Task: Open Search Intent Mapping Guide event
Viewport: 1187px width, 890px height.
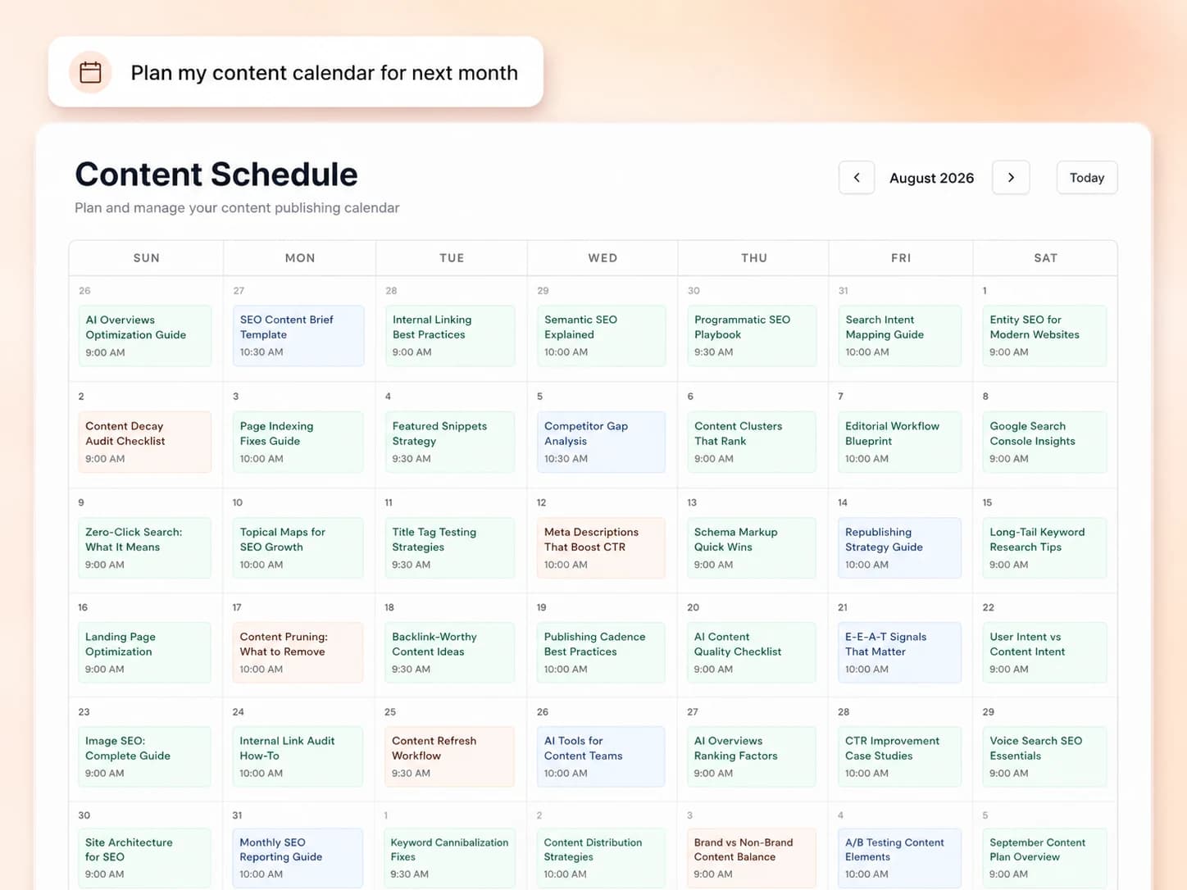Action: click(x=899, y=336)
